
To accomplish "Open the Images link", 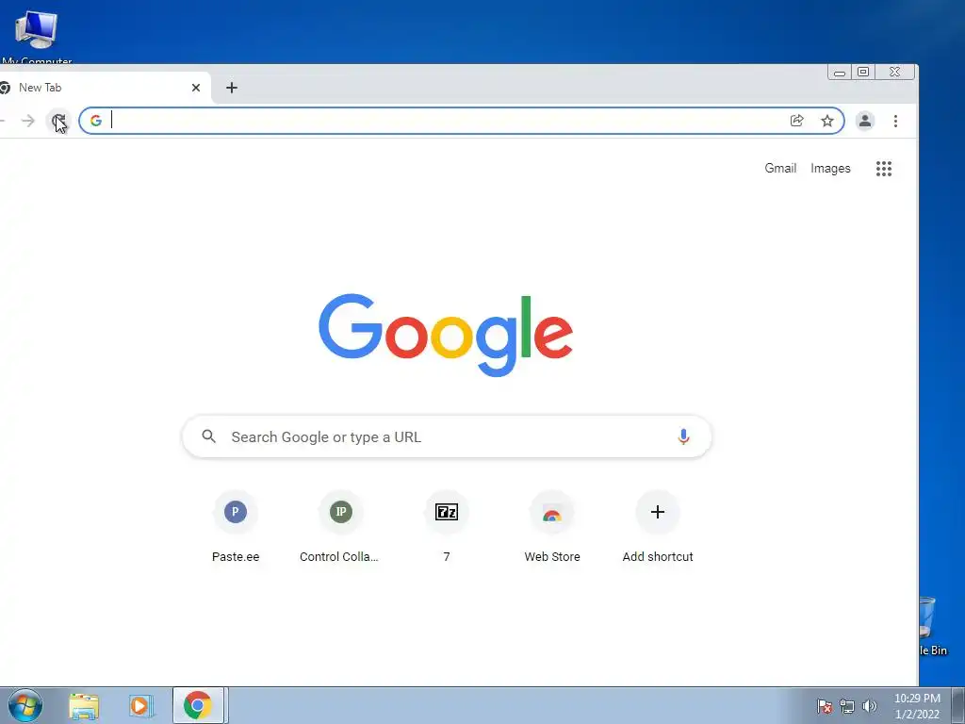I will point(830,168).
